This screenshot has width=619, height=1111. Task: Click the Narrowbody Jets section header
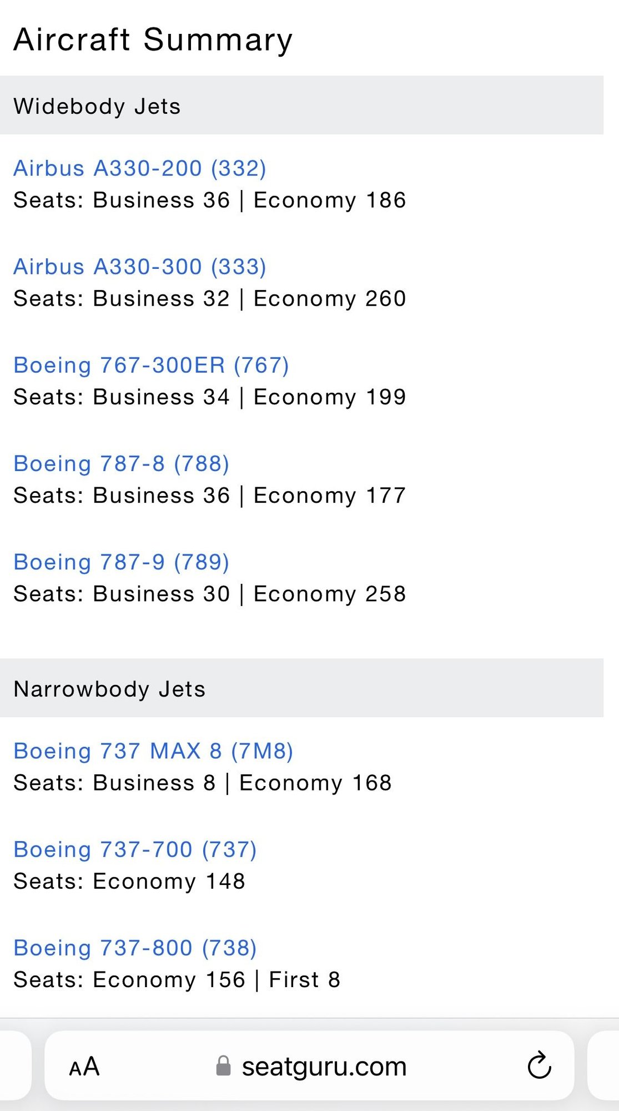coord(109,689)
